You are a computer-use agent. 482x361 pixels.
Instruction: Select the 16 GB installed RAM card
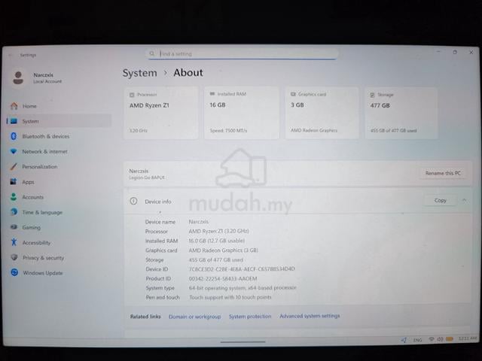242,113
